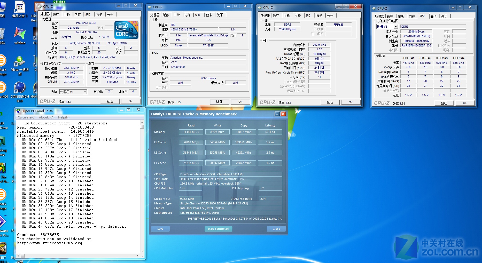Open 关于 tab in SPD CPU-Z window
This screenshot has height=263, width=482.
coord(444,16)
